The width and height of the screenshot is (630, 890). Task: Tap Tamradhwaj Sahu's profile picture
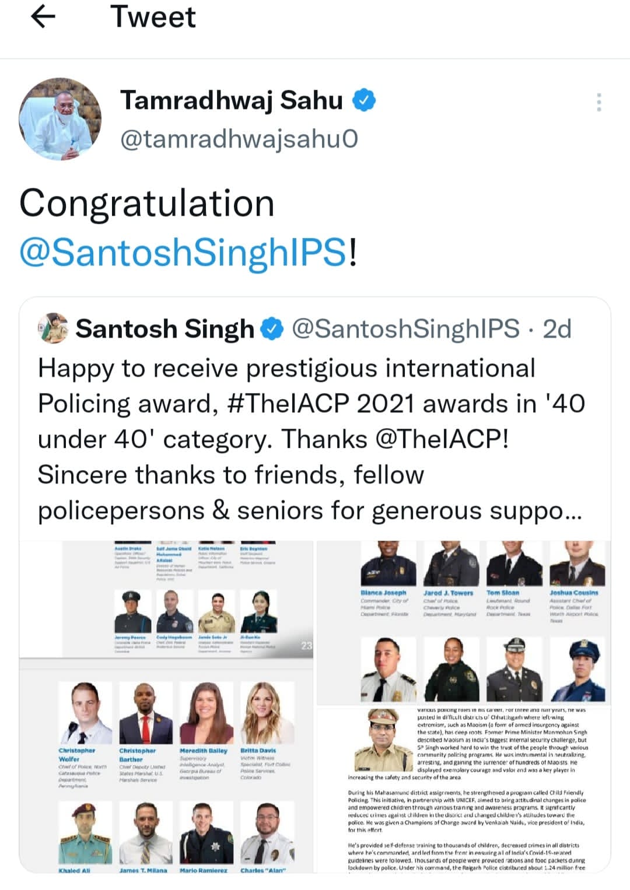[x=60, y=120]
